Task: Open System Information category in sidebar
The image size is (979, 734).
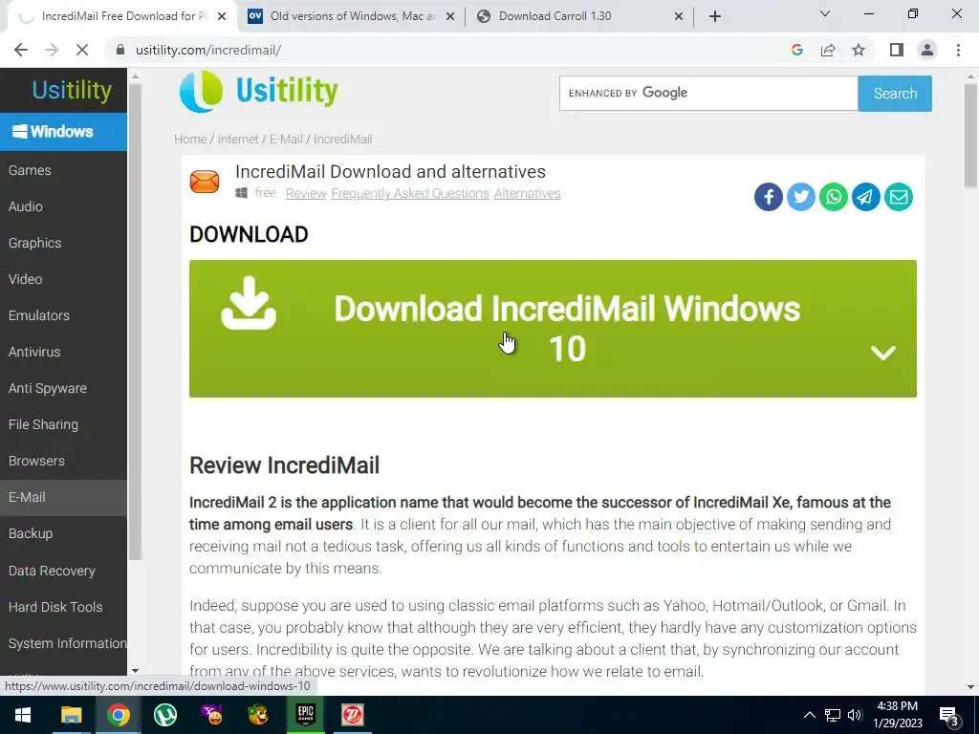Action: tap(63, 643)
